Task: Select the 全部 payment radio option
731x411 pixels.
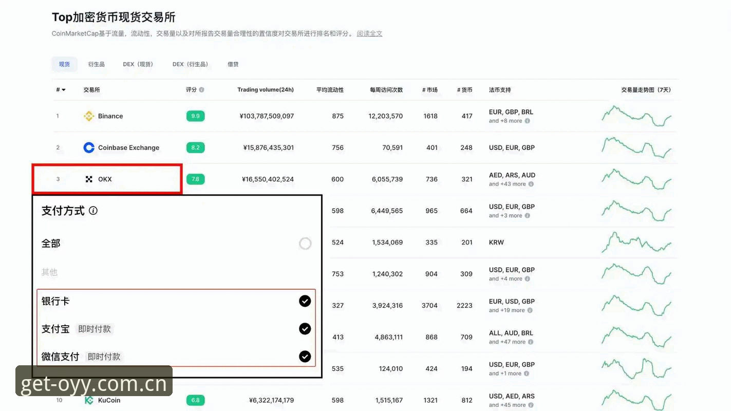Action: pos(305,244)
